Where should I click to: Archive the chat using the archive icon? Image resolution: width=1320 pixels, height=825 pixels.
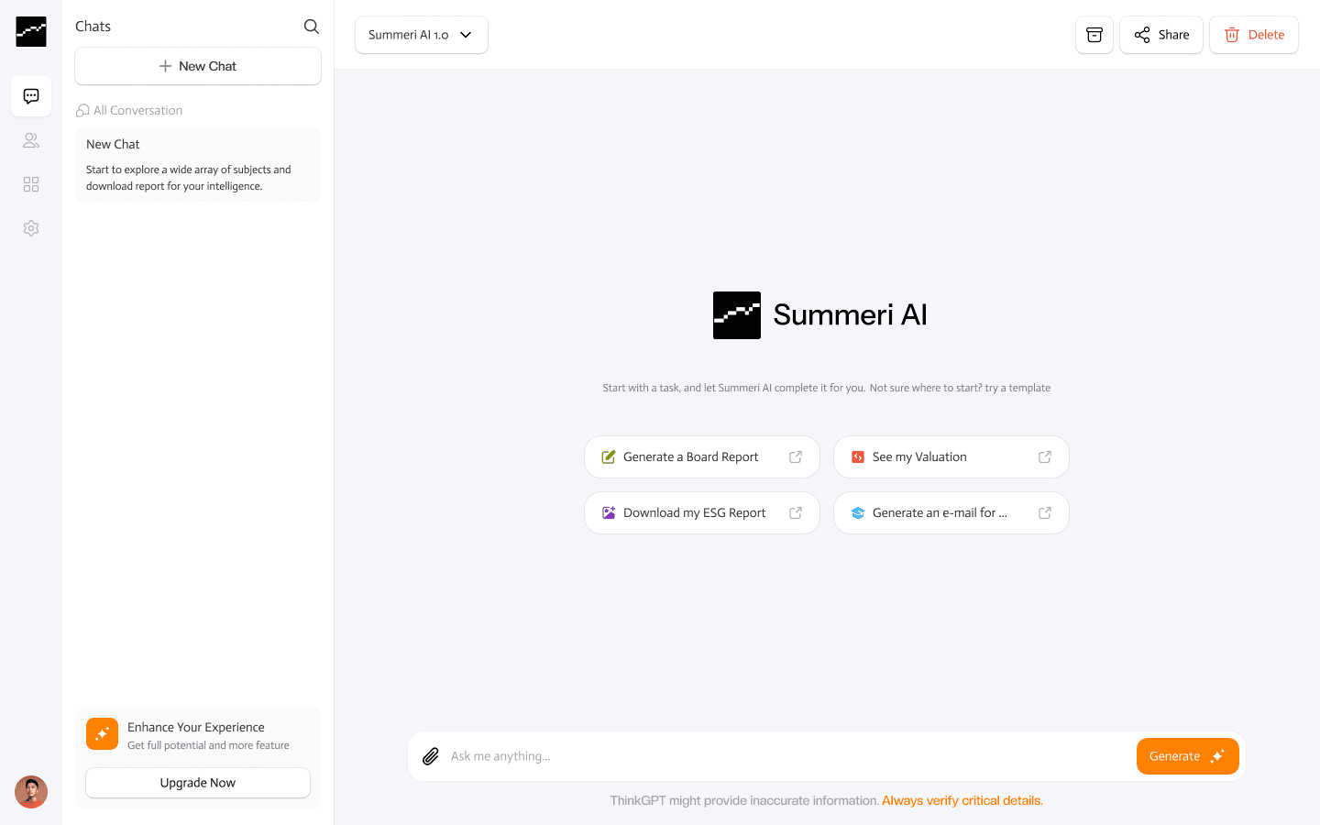[1094, 35]
